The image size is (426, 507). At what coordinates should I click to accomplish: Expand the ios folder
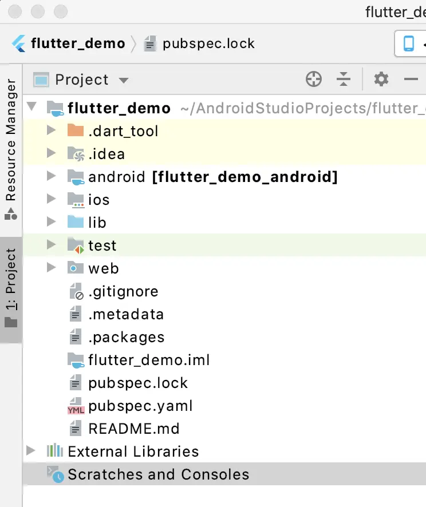click(51, 199)
